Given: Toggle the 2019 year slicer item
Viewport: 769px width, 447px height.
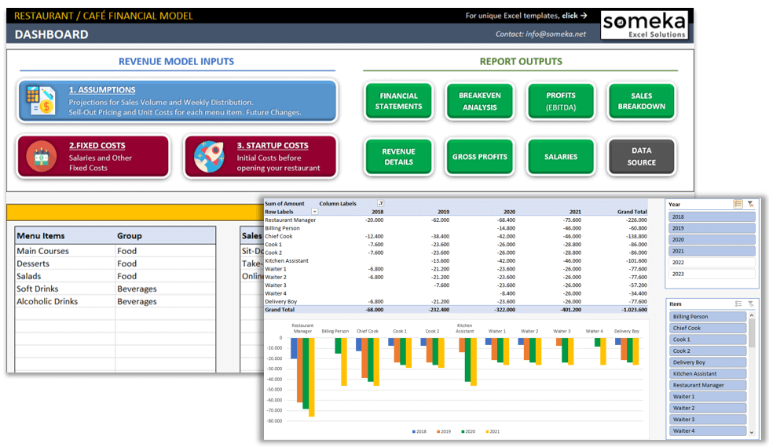Looking at the screenshot, I should (x=712, y=228).
